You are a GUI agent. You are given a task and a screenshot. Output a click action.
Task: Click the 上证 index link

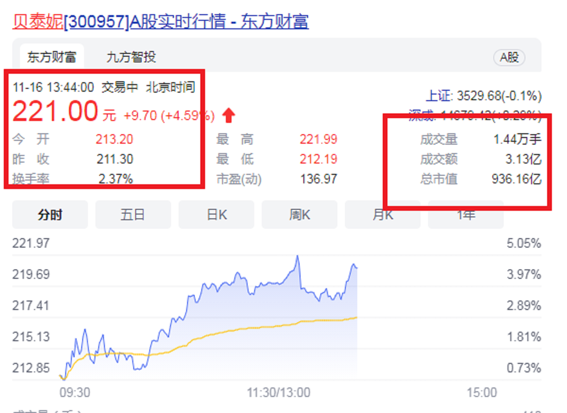(438, 96)
